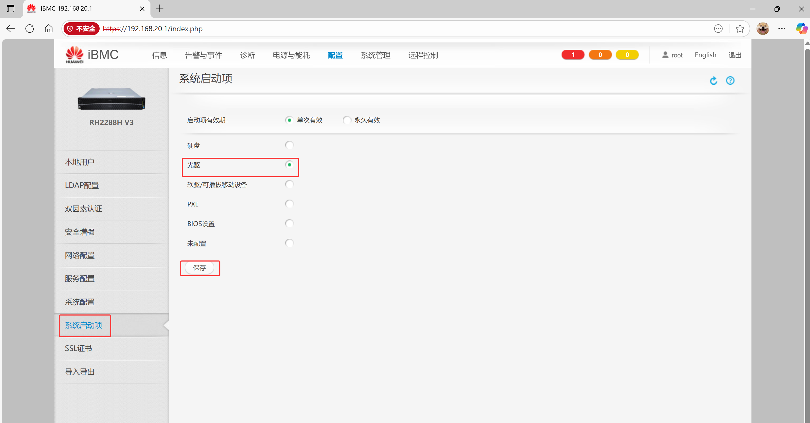Add page to favorites star icon

tap(740, 29)
